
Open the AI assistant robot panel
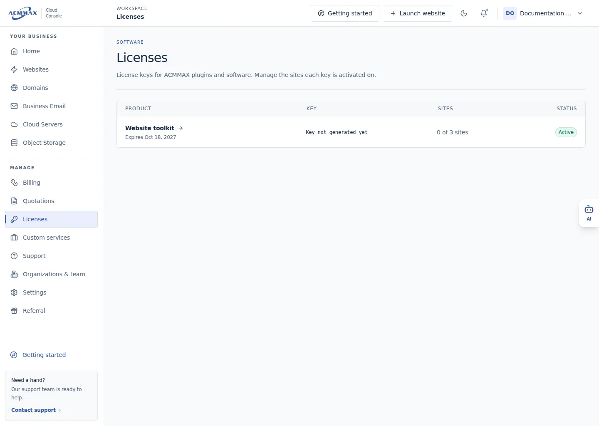(x=589, y=213)
